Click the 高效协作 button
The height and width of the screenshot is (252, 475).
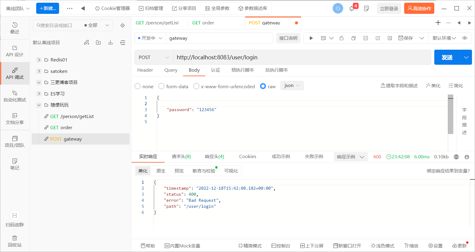click(419, 8)
